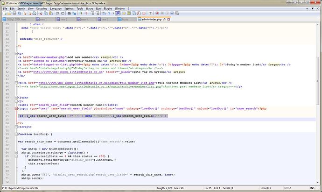This screenshot has width=322, height=192.
Task: Pin the admin-index.php tab
Action: (x=164, y=19)
